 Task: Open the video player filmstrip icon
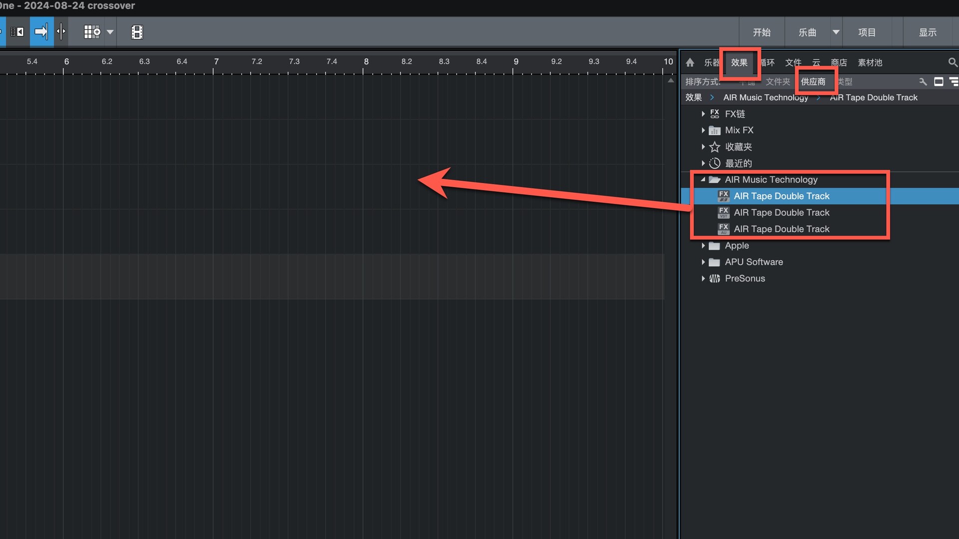tap(137, 32)
